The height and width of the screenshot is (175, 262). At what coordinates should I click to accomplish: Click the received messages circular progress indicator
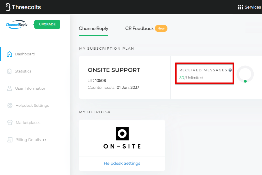(245, 74)
